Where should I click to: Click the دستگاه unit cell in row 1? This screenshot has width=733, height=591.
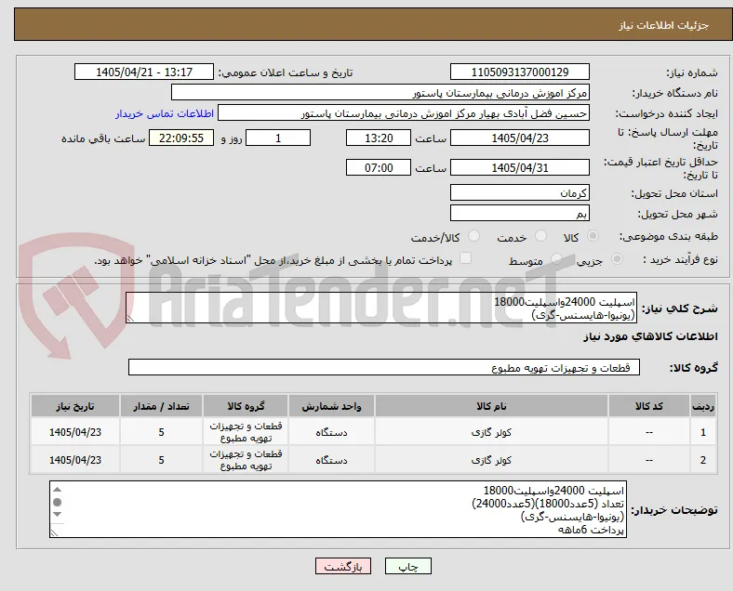(331, 432)
